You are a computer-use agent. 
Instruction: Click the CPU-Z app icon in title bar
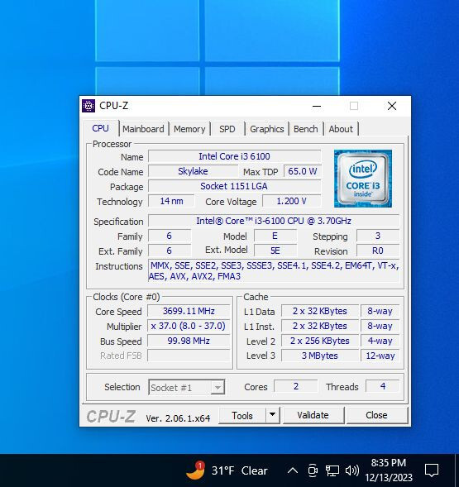[x=88, y=106]
